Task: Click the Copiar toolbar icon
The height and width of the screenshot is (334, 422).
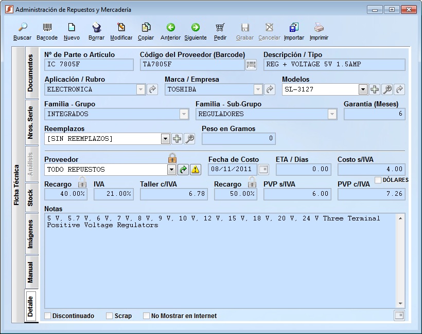Action: point(146,28)
